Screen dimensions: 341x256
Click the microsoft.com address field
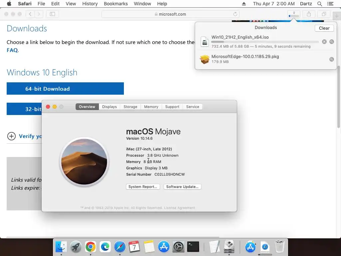(170, 14)
